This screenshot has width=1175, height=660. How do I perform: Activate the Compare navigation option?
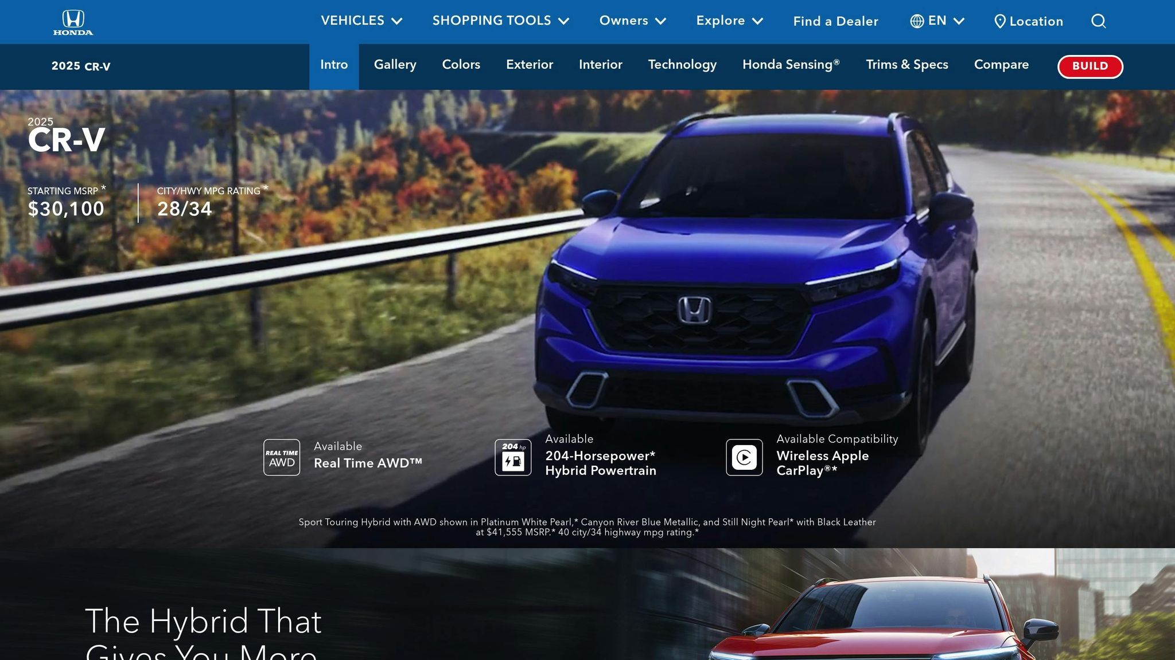point(1001,65)
